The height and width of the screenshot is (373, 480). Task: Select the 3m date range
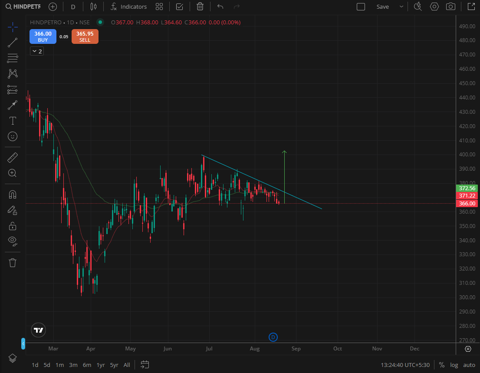point(73,365)
